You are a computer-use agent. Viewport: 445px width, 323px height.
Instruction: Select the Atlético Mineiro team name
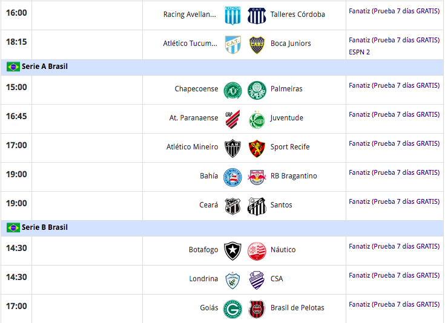coord(192,147)
